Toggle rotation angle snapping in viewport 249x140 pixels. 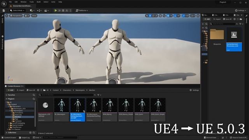pyautogui.click(x=175, y=16)
